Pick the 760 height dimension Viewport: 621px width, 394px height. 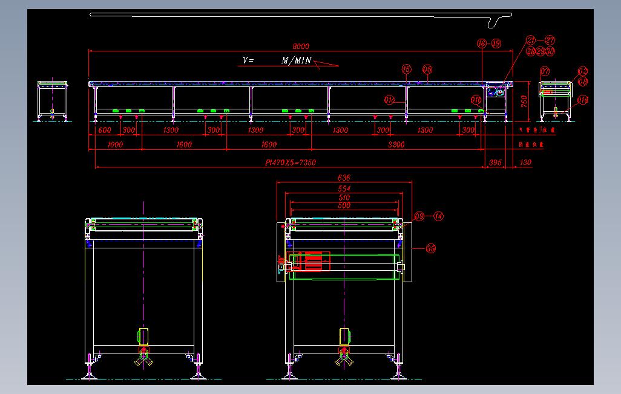pyautogui.click(x=524, y=102)
